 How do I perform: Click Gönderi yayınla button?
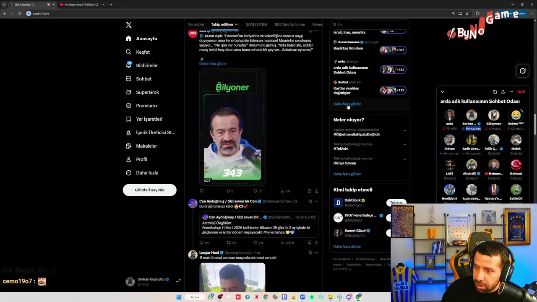[x=149, y=190]
